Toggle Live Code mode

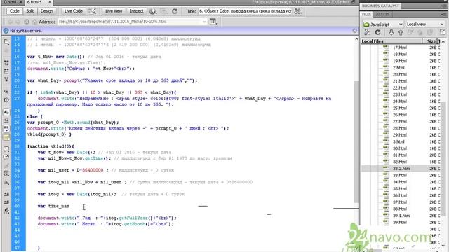tap(73, 11)
